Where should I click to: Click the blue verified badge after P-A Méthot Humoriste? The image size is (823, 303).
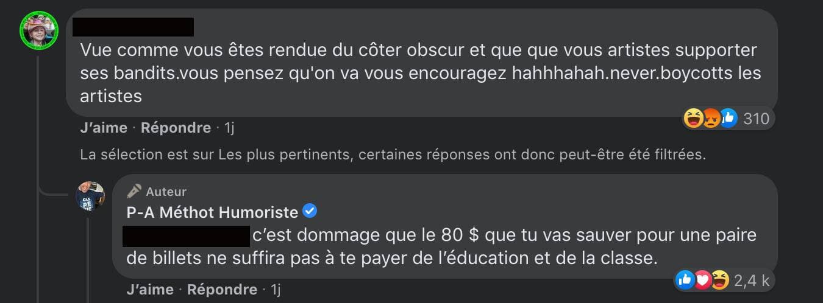pos(310,212)
